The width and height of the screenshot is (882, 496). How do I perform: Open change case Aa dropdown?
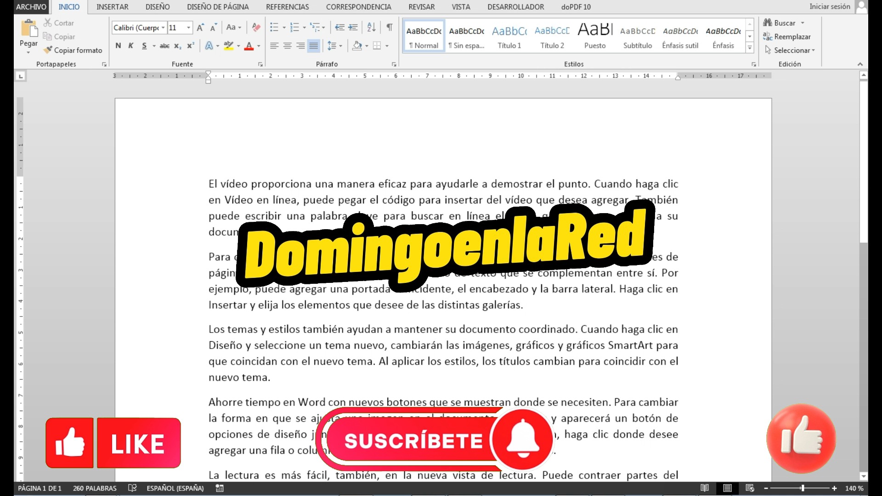pyautogui.click(x=233, y=28)
